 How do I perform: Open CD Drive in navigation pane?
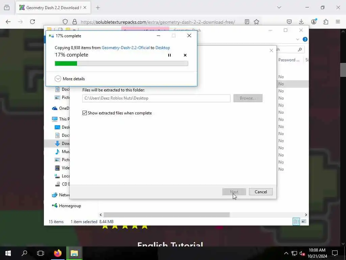(62, 184)
